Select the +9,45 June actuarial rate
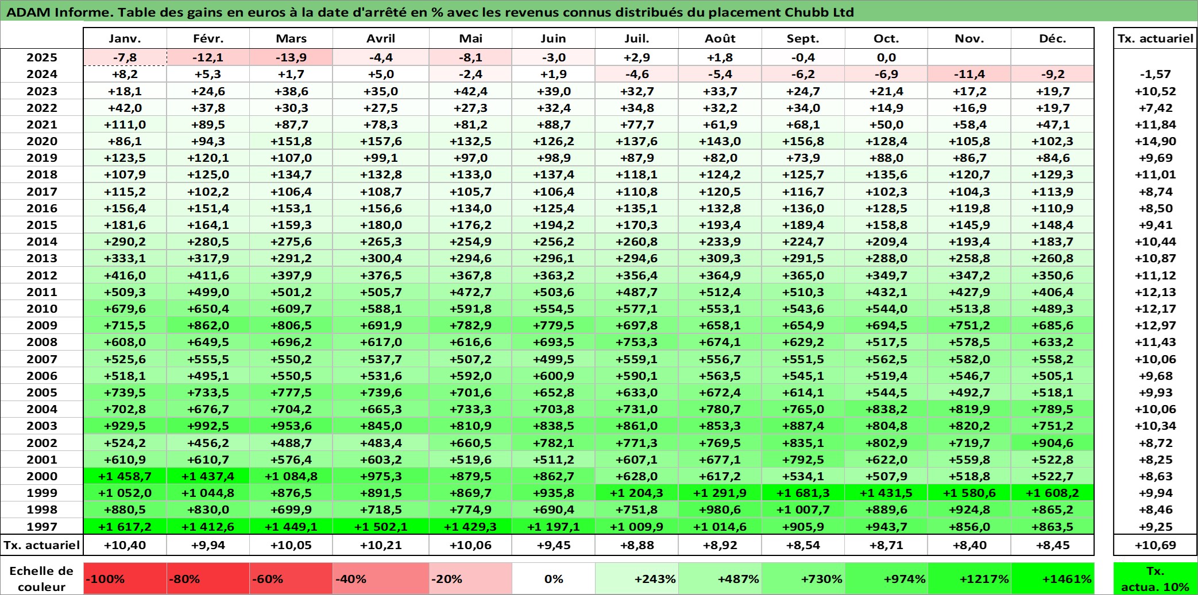Viewport: 1198px width, 595px height. pos(554,545)
